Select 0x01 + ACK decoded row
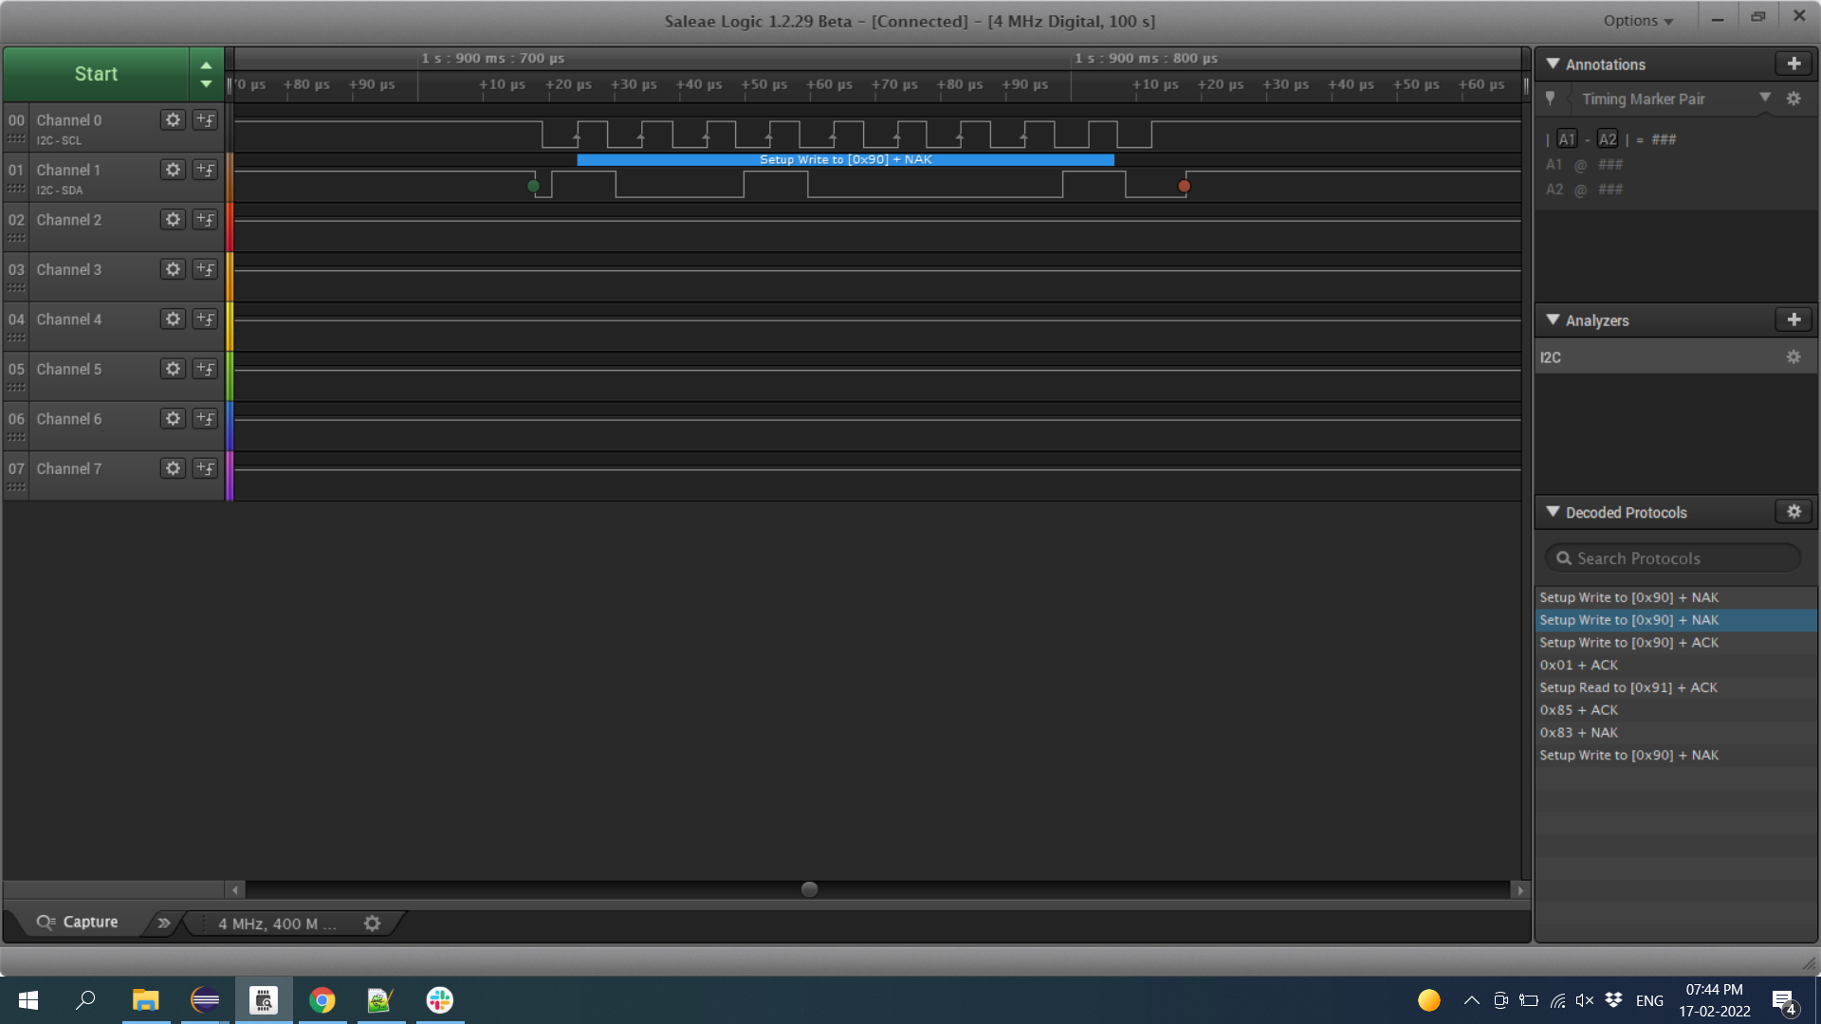Image resolution: width=1821 pixels, height=1024 pixels. click(x=1676, y=665)
